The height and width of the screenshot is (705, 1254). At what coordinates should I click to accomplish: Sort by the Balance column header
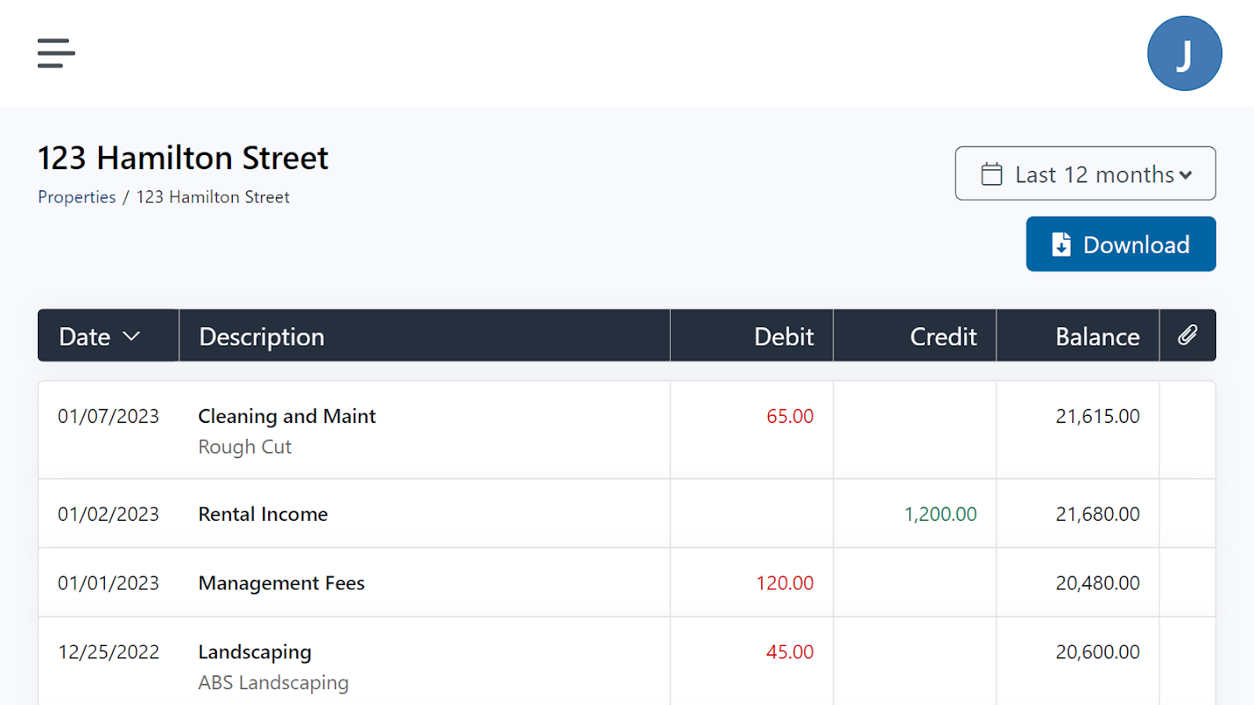pyautogui.click(x=1097, y=337)
